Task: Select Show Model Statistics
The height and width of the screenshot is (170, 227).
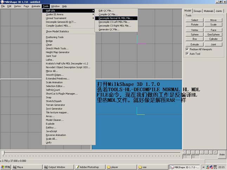Action: click(x=69, y=31)
